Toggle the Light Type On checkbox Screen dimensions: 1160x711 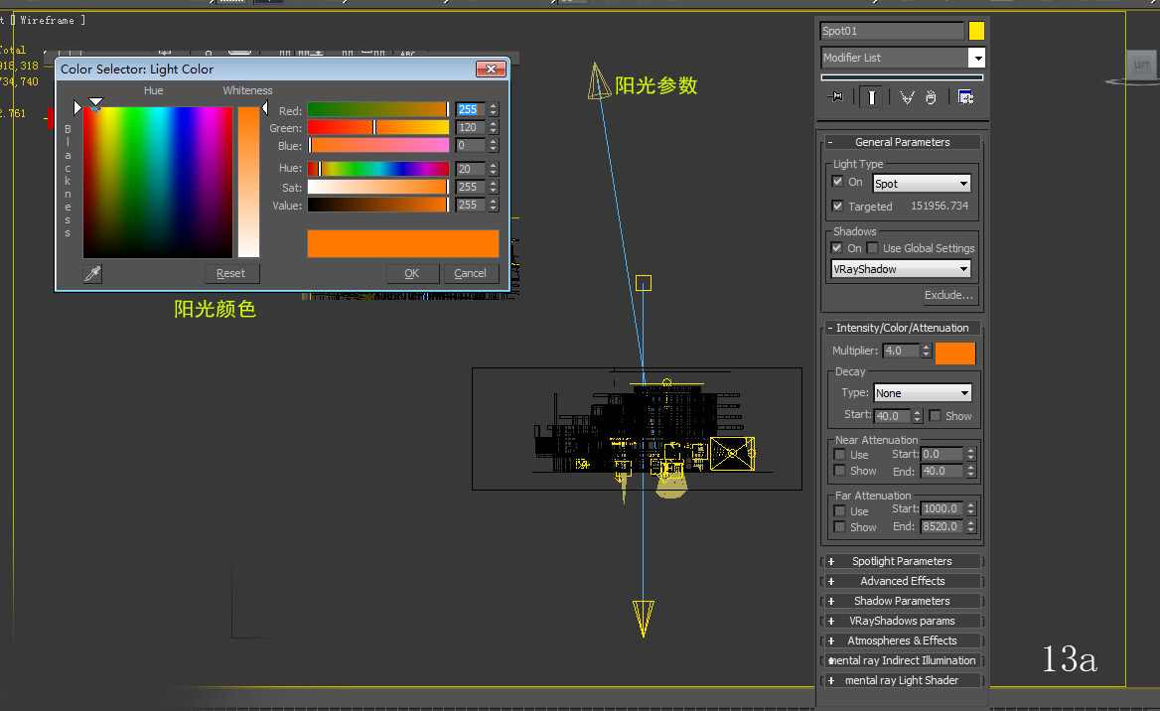tap(837, 182)
